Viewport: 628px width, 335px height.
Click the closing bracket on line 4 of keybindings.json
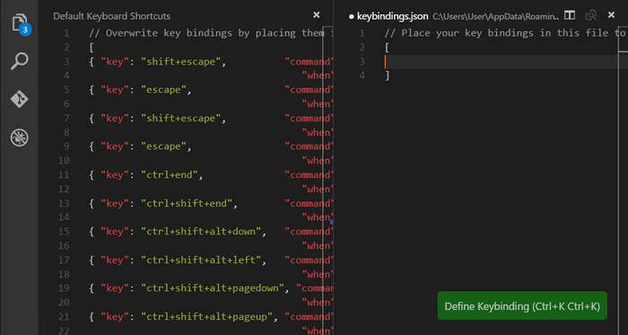pyautogui.click(x=387, y=75)
